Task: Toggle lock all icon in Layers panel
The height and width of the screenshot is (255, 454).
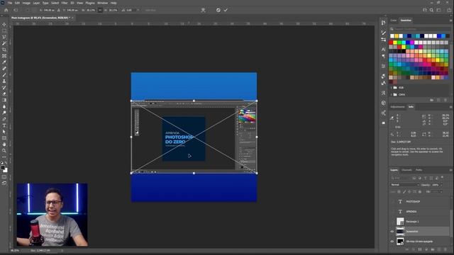Action: pyautogui.click(x=420, y=192)
